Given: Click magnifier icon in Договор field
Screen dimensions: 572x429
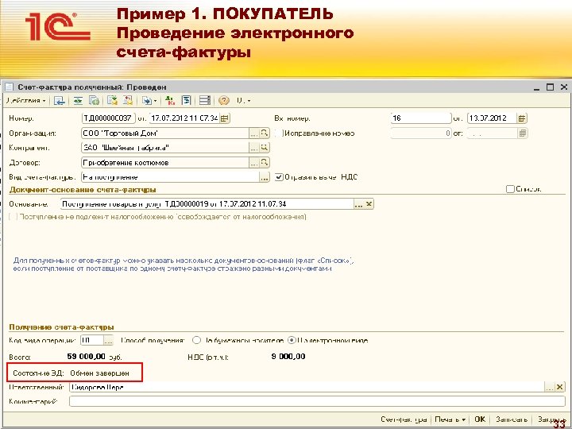Looking at the screenshot, I should 265,162.
